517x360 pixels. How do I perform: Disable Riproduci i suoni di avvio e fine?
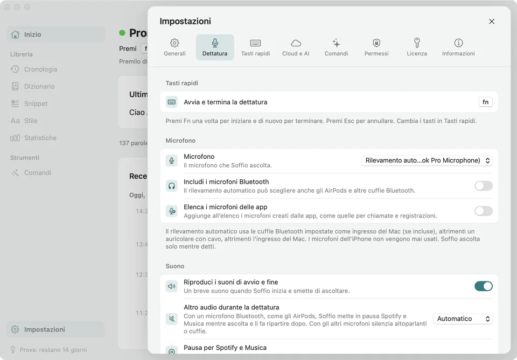(x=484, y=286)
